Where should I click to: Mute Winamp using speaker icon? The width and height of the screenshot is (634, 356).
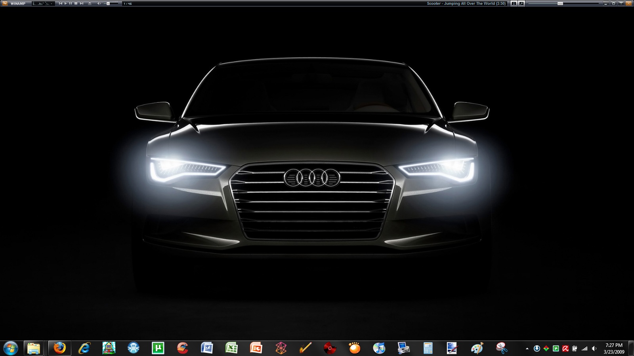point(99,3)
